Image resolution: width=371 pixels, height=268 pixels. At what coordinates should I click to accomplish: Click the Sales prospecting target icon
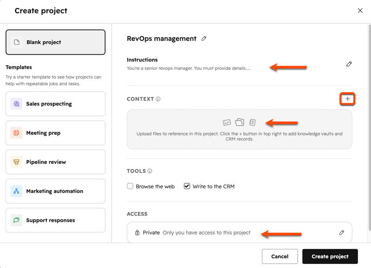(17, 104)
